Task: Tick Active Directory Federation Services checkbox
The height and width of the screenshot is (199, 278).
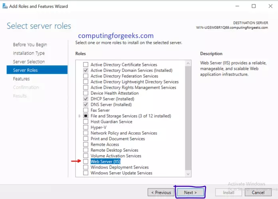Action: (85, 76)
